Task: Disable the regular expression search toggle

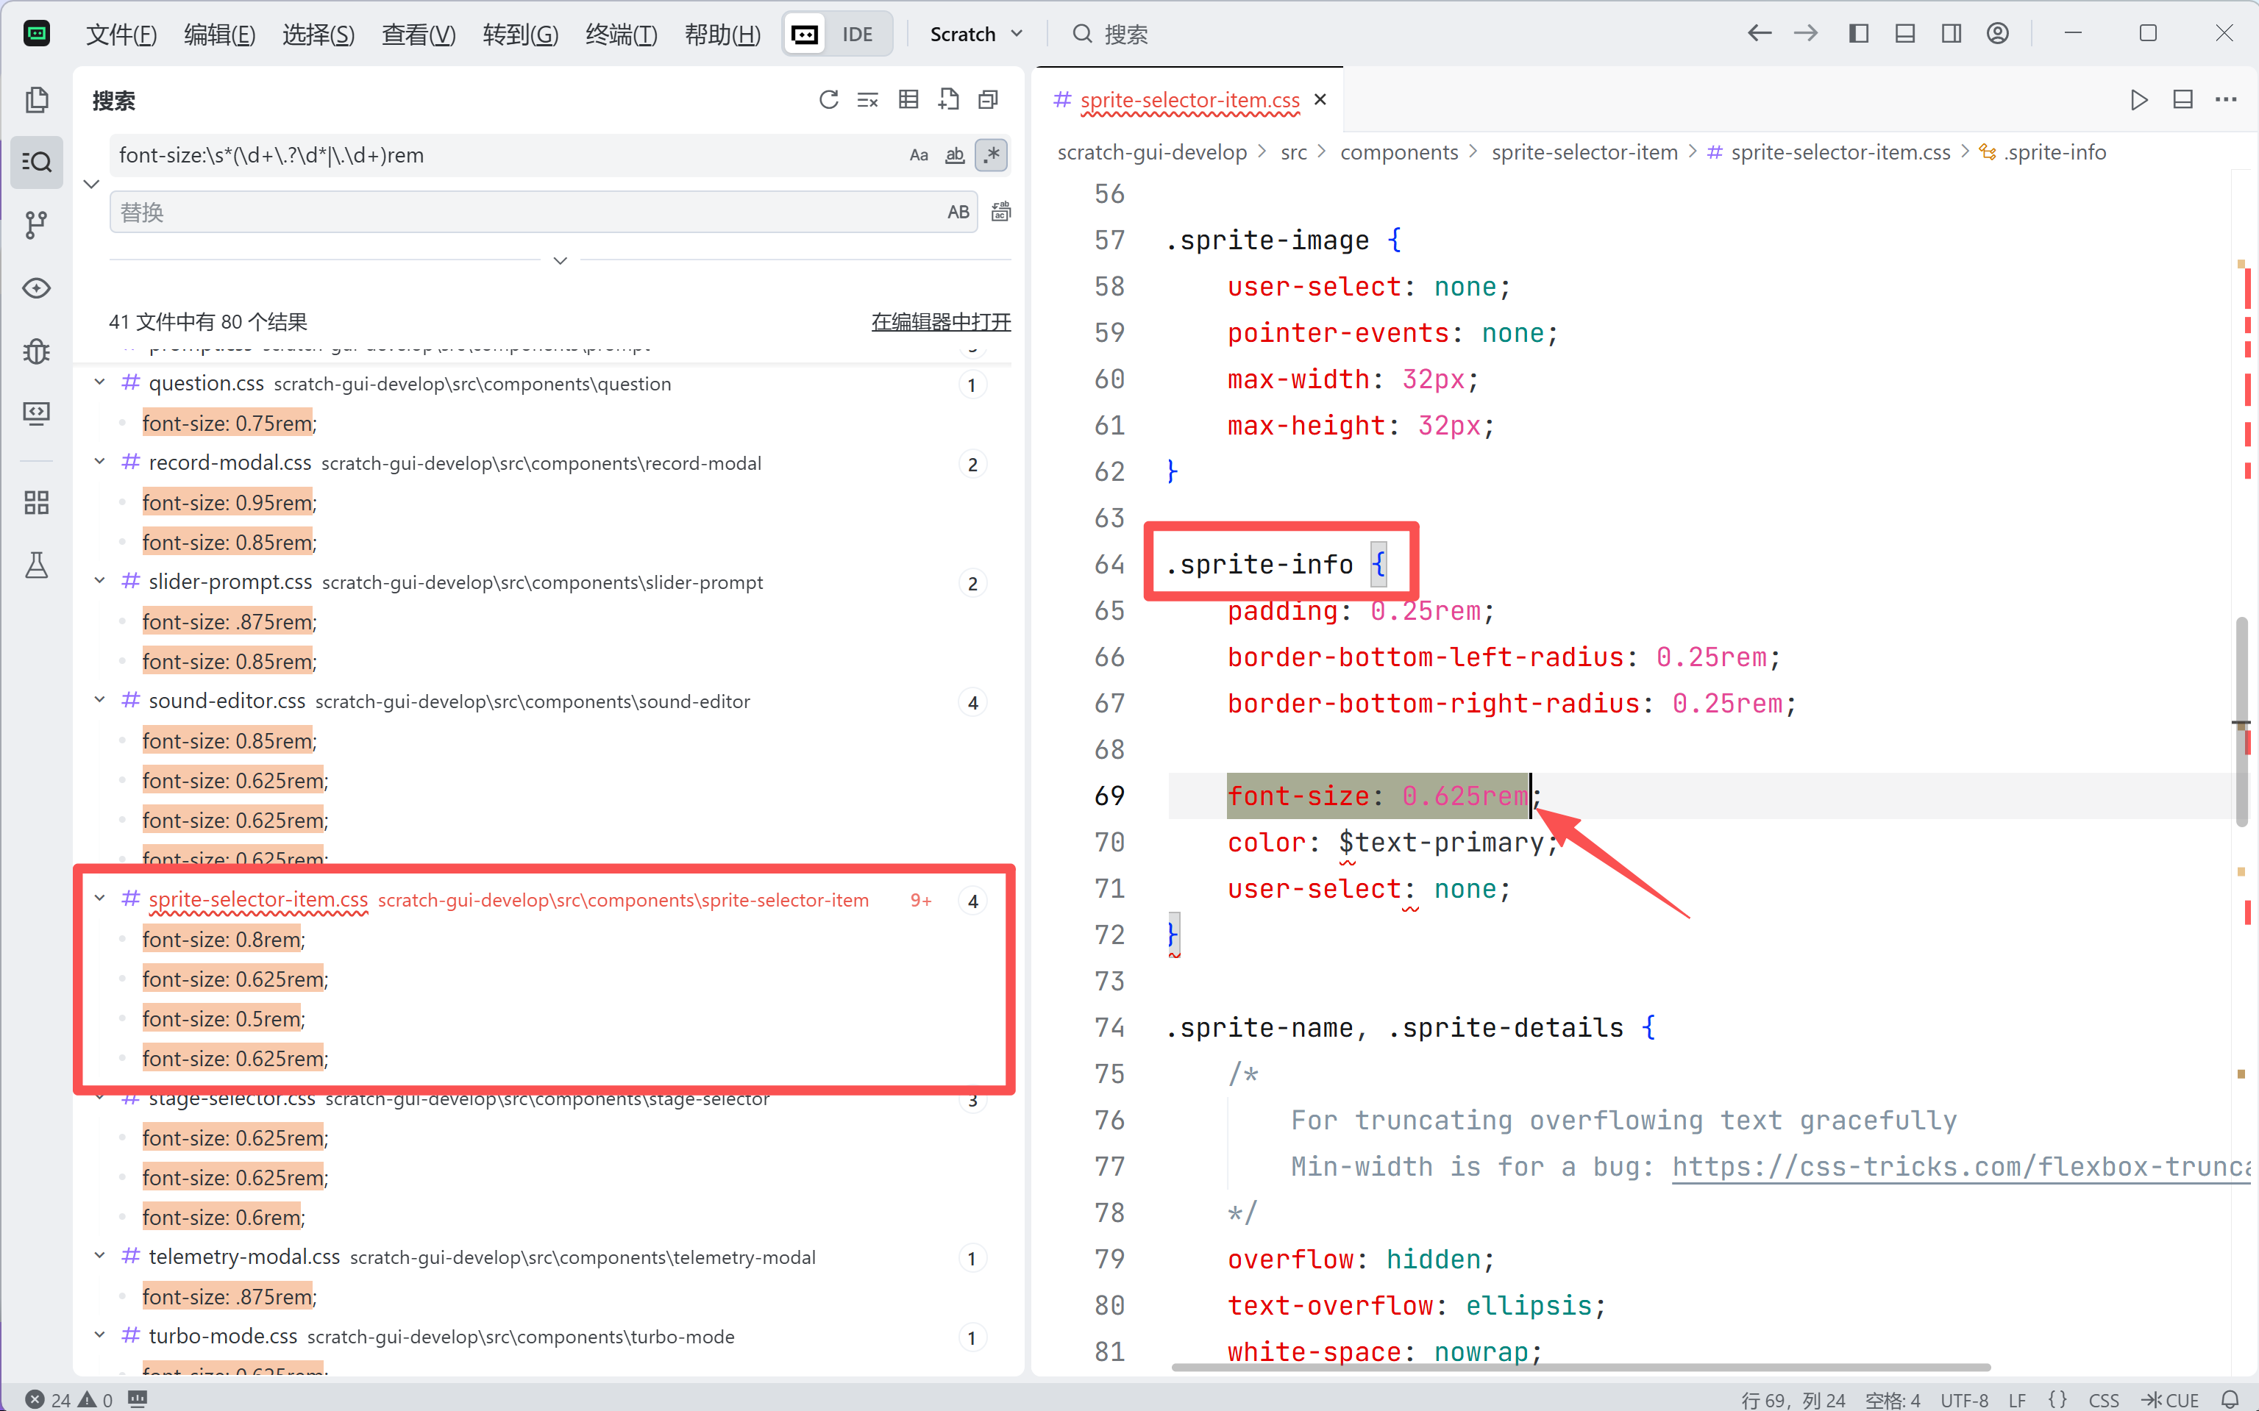Action: pyautogui.click(x=990, y=155)
